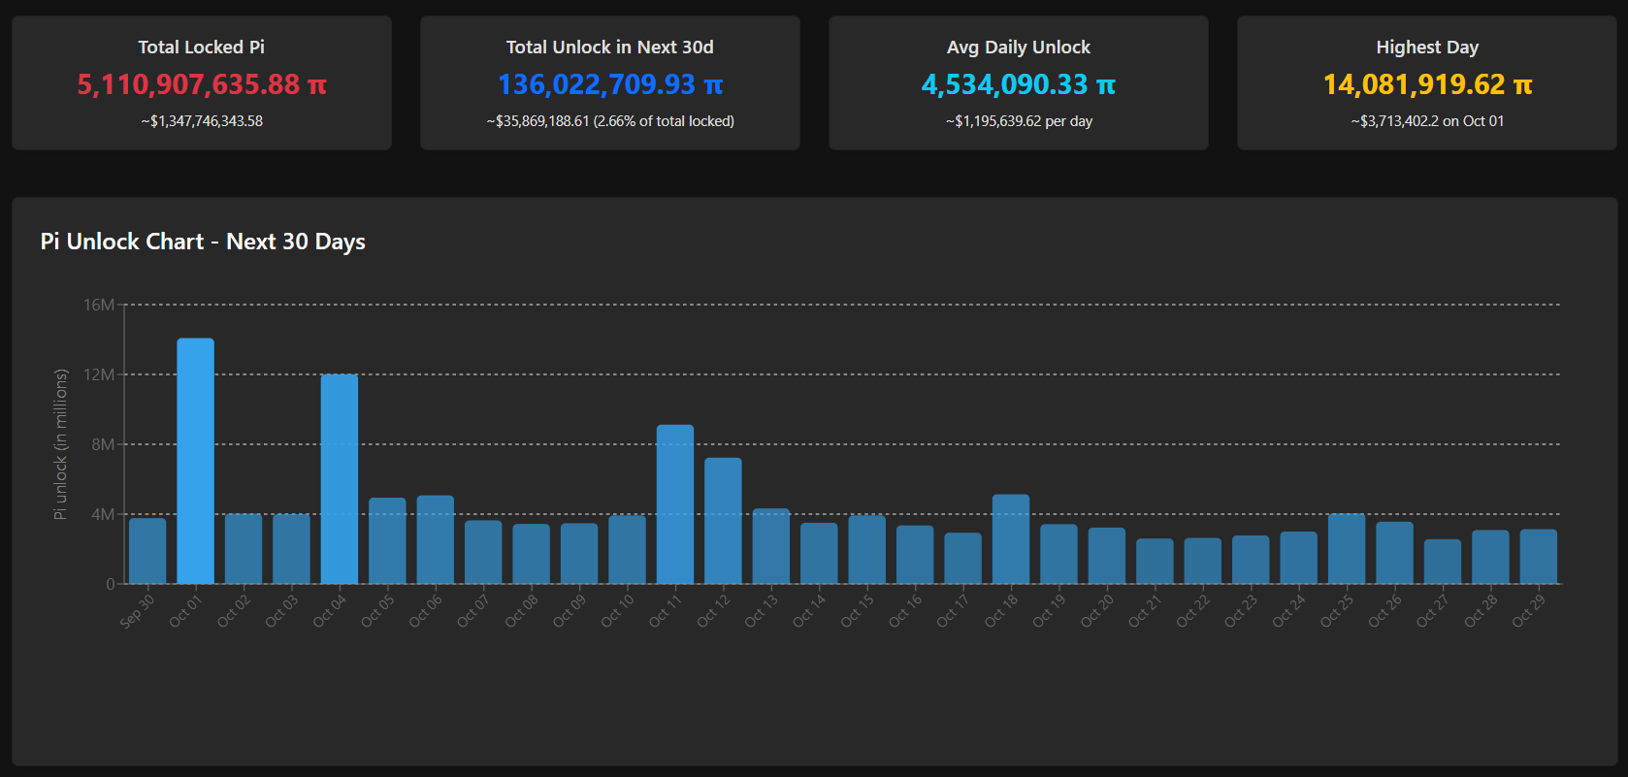Screen dimensions: 1628x777
Task: Click the Sep 30 bar
Action: click(147, 551)
